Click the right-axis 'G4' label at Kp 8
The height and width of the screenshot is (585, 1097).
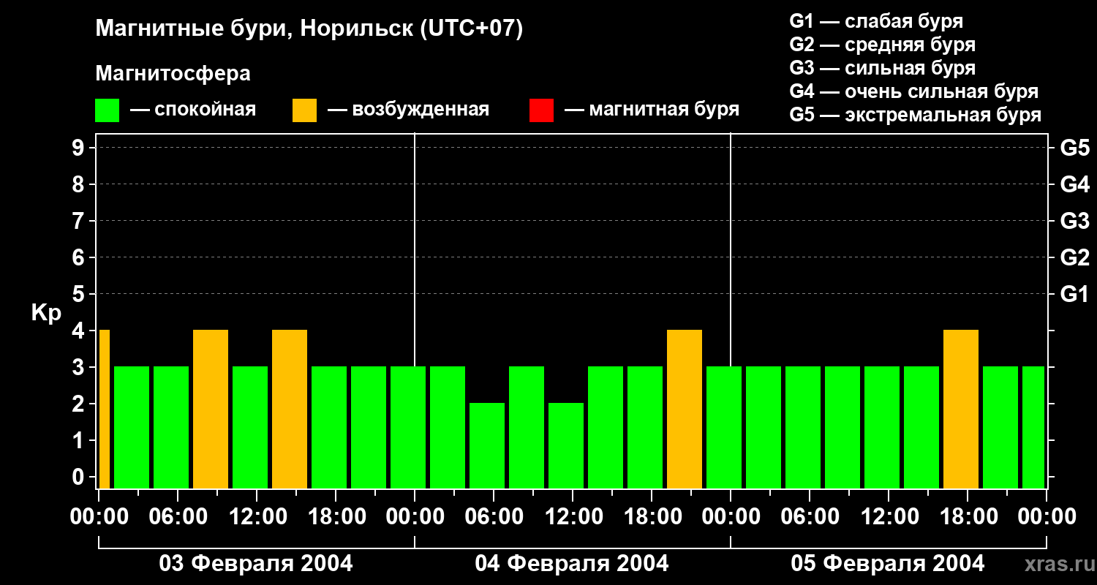[x=1074, y=184]
